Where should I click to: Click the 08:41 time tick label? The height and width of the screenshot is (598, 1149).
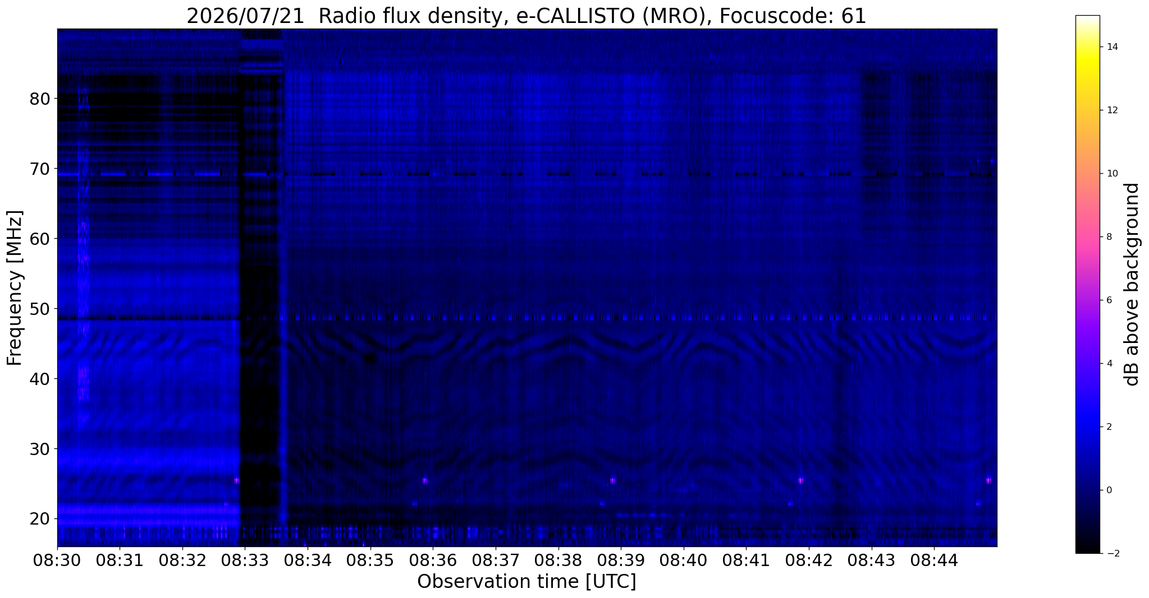point(746,560)
